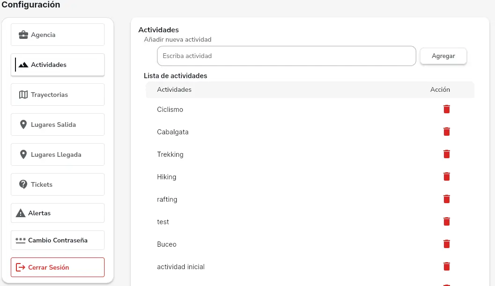This screenshot has width=495, height=286.
Task: Click the Cerrar Sesión button
Action: pyautogui.click(x=57, y=267)
